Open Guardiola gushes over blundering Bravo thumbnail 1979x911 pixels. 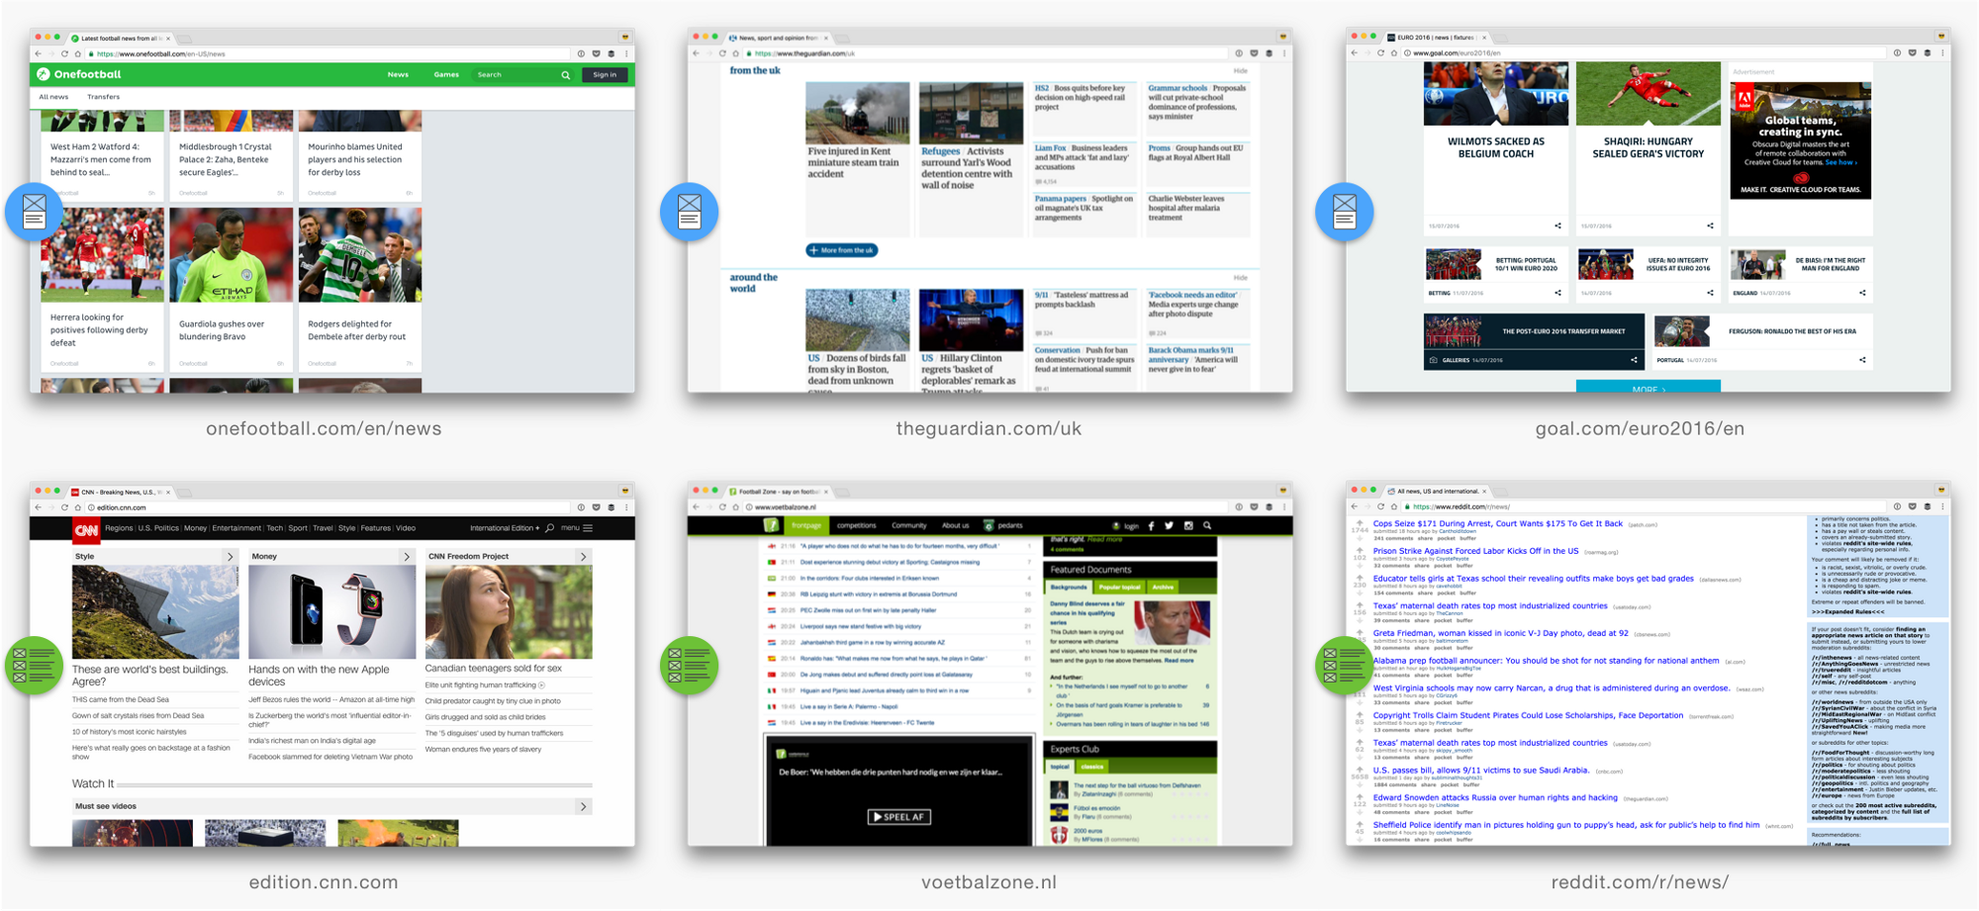[231, 254]
